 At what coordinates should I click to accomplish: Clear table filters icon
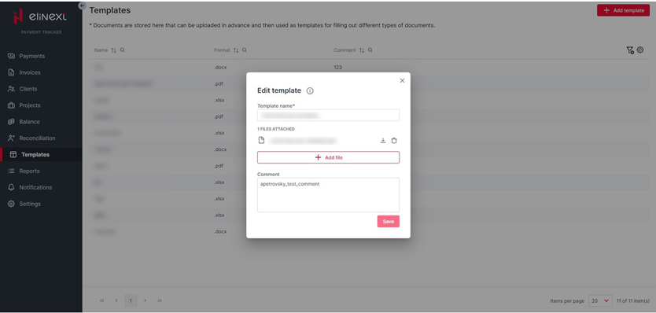pos(630,50)
